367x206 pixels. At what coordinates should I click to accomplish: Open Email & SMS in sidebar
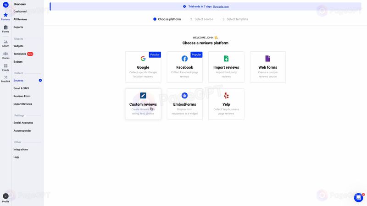click(21, 88)
